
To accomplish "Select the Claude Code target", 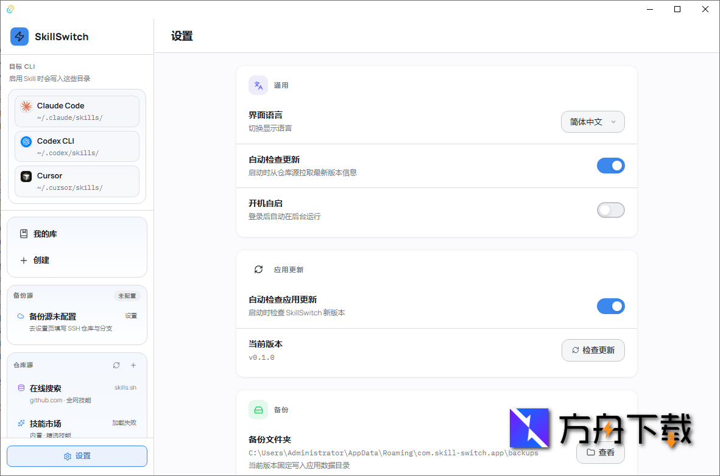I will point(77,111).
